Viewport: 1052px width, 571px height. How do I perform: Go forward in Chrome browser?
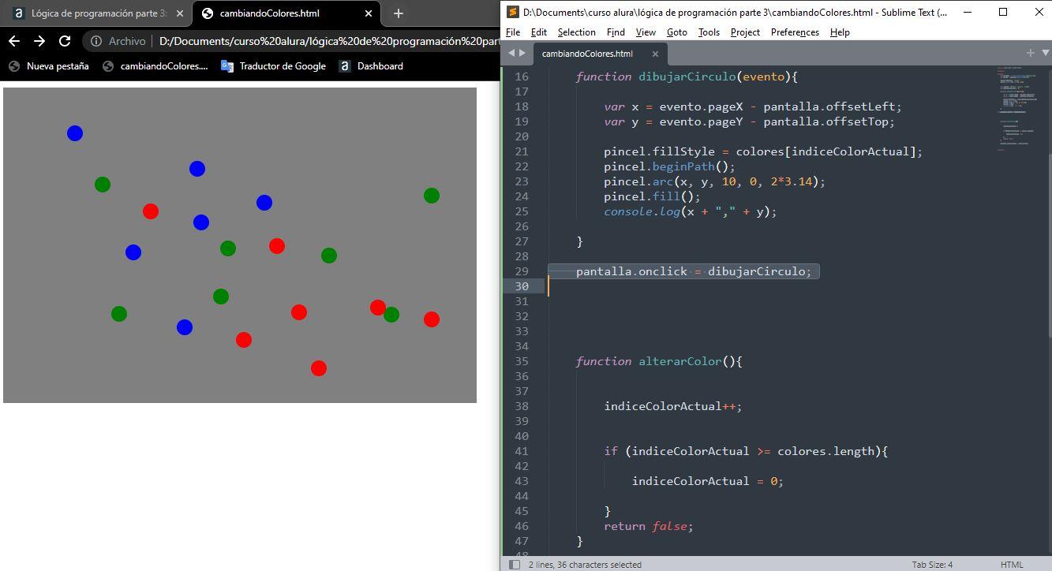39,41
